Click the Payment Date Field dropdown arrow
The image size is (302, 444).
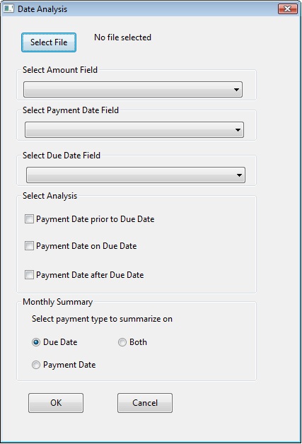[238, 130]
